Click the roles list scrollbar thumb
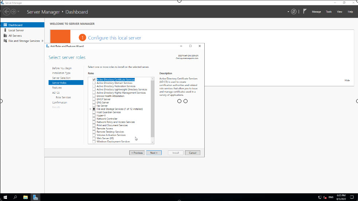 point(153,109)
